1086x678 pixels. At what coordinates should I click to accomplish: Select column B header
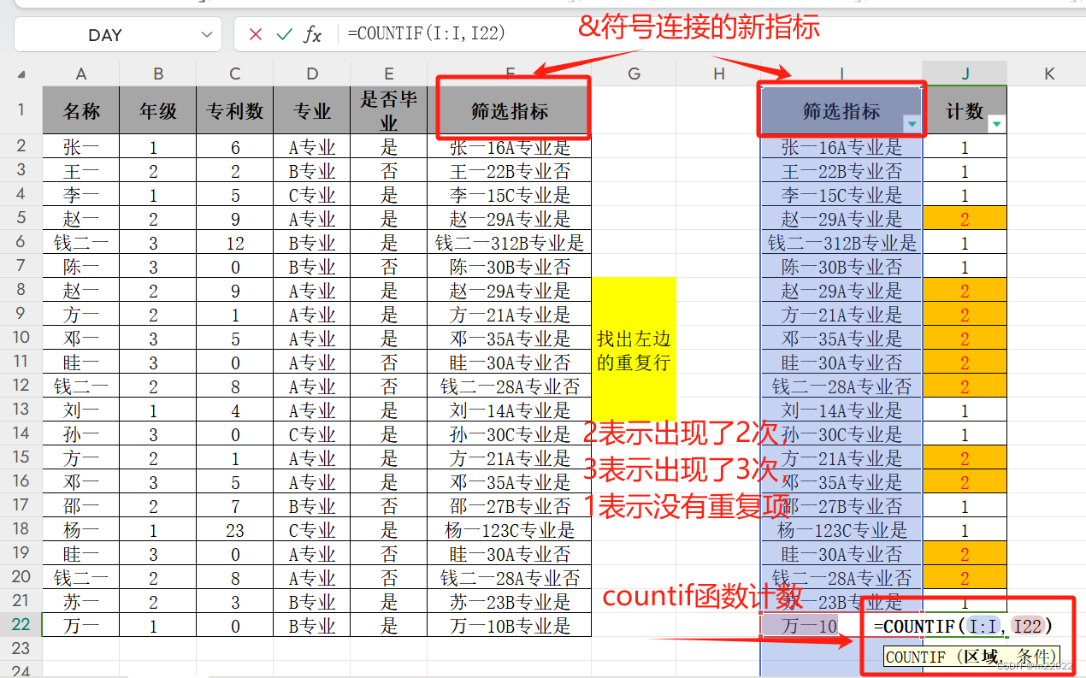tap(158, 74)
